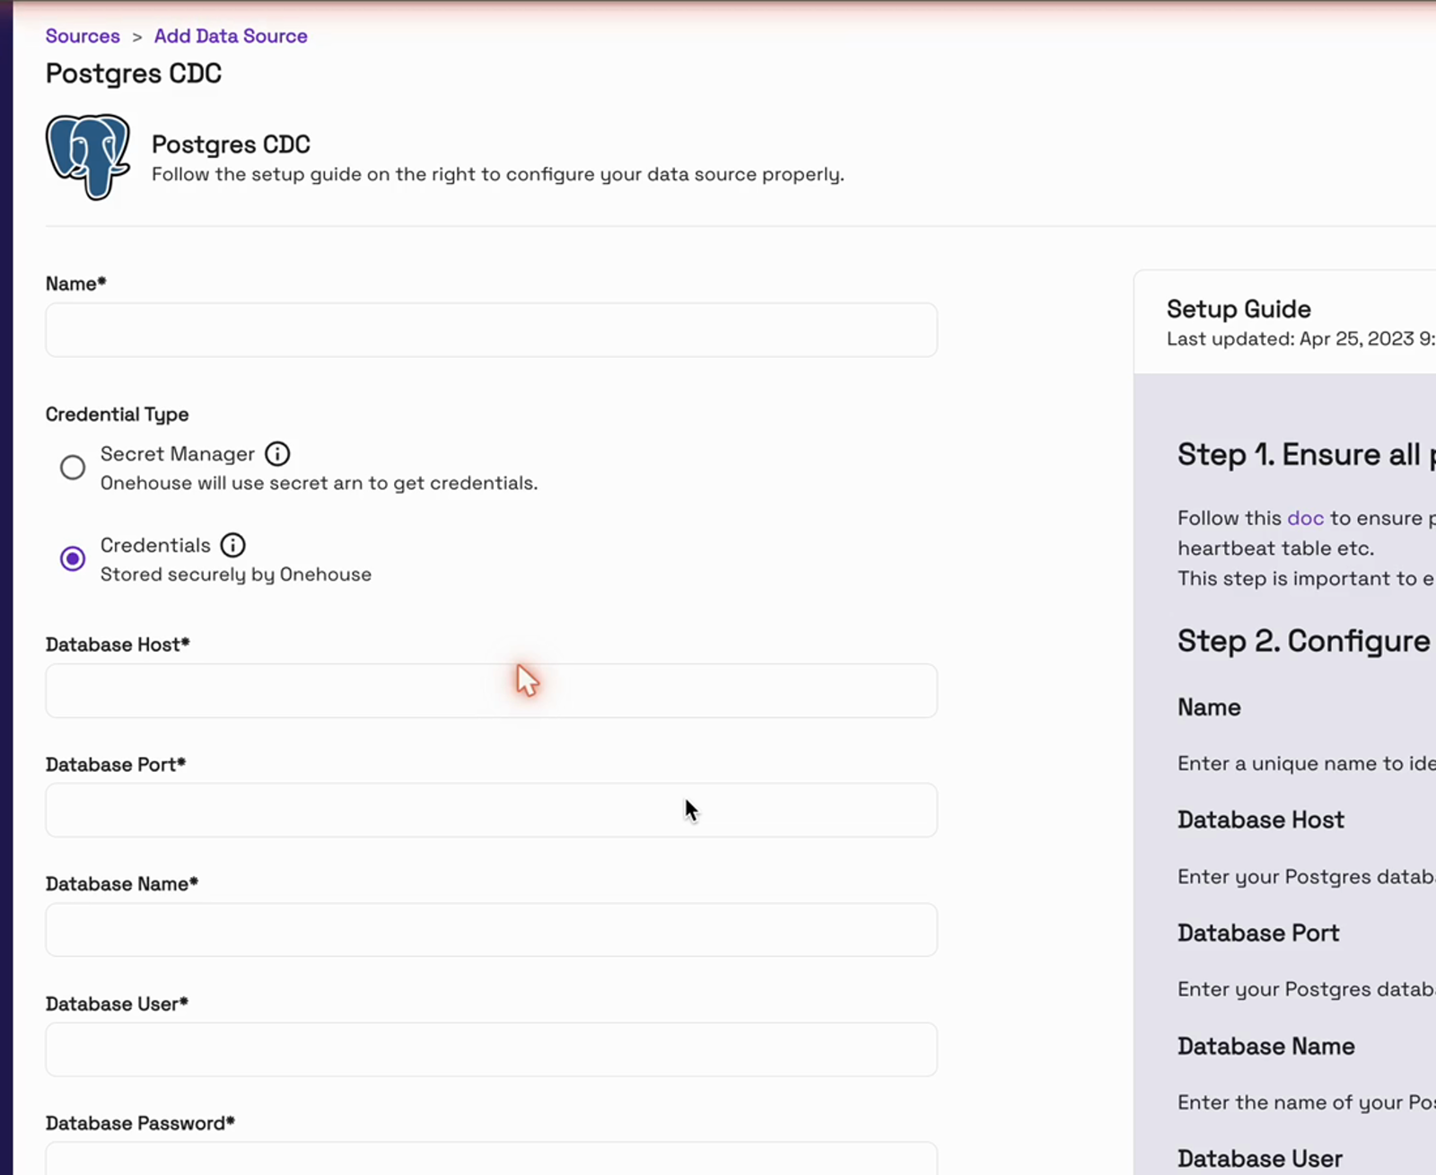Click the Postgres elephant logo
This screenshot has height=1175, width=1436.
(x=88, y=156)
